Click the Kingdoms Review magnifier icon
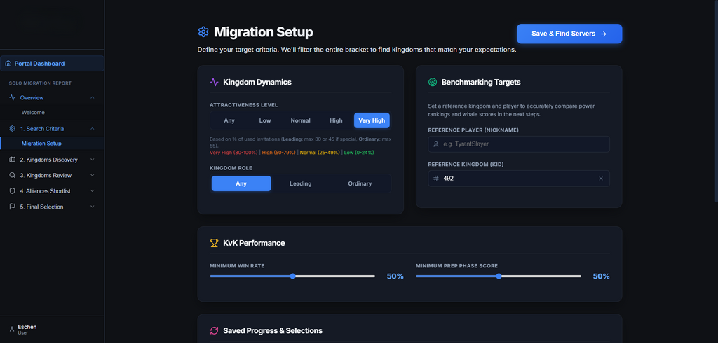 [13, 175]
